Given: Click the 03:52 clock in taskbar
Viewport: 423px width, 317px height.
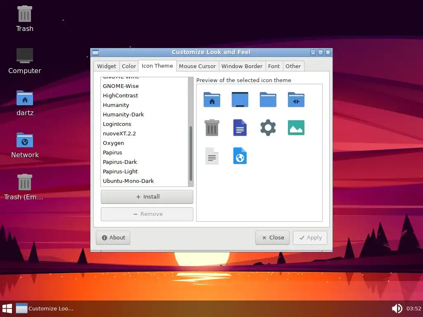Looking at the screenshot, I should 413,309.
